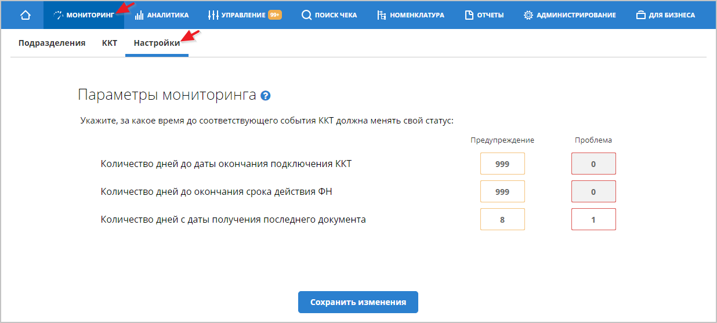Click problem field for last document days

[x=593, y=219]
